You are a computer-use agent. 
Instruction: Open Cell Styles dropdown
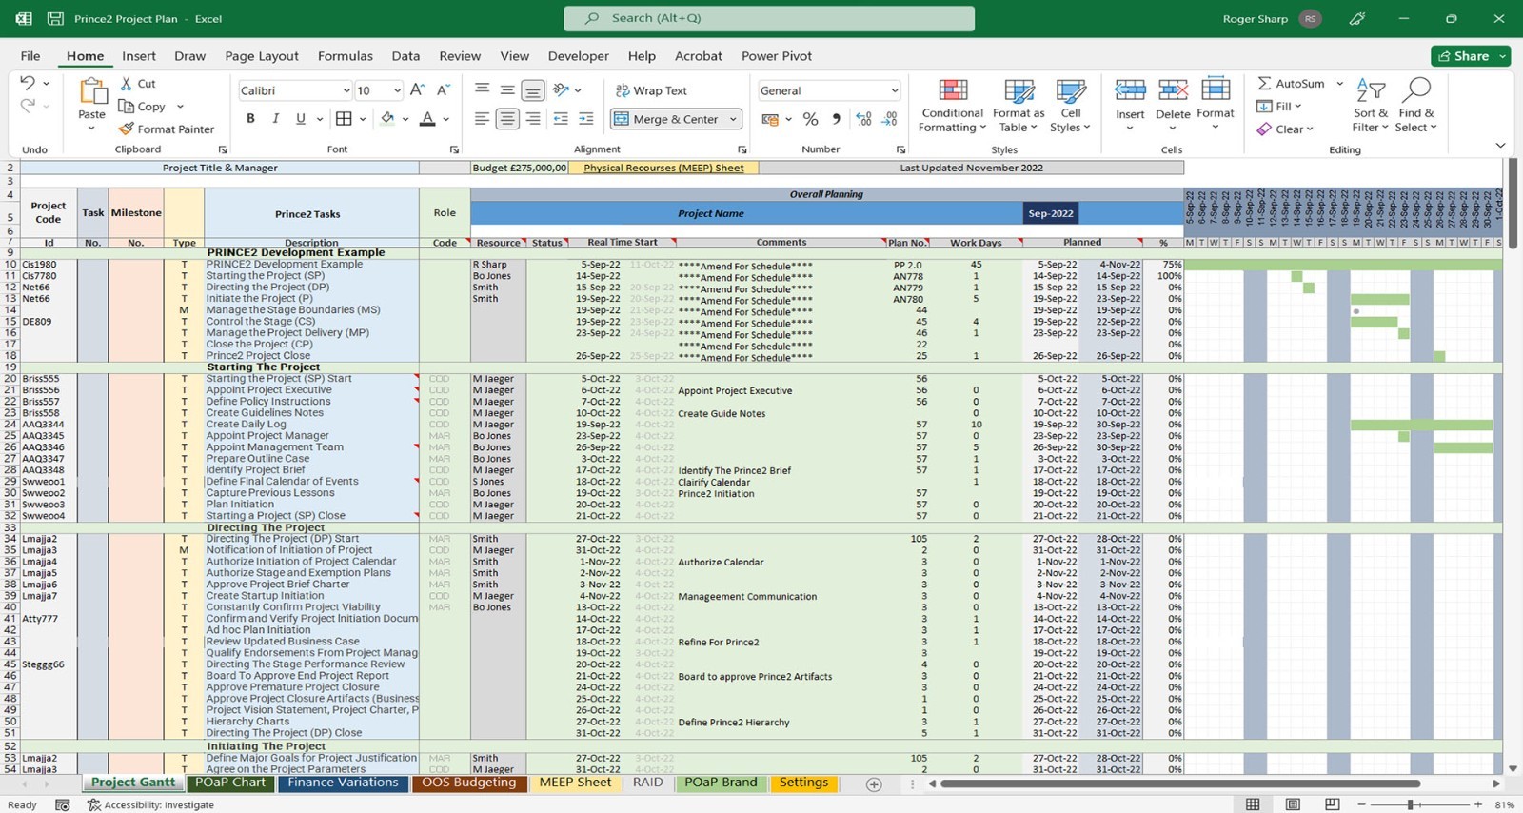point(1071,105)
